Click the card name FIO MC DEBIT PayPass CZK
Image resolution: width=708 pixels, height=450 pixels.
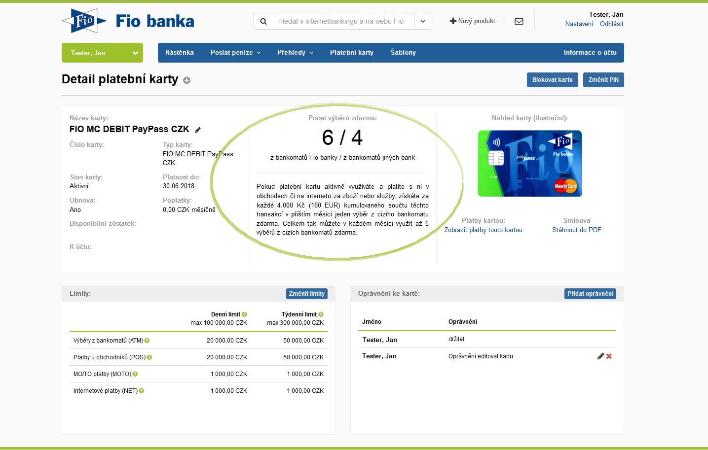(129, 129)
